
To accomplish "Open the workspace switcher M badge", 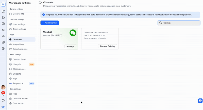I will coord(3,4).
